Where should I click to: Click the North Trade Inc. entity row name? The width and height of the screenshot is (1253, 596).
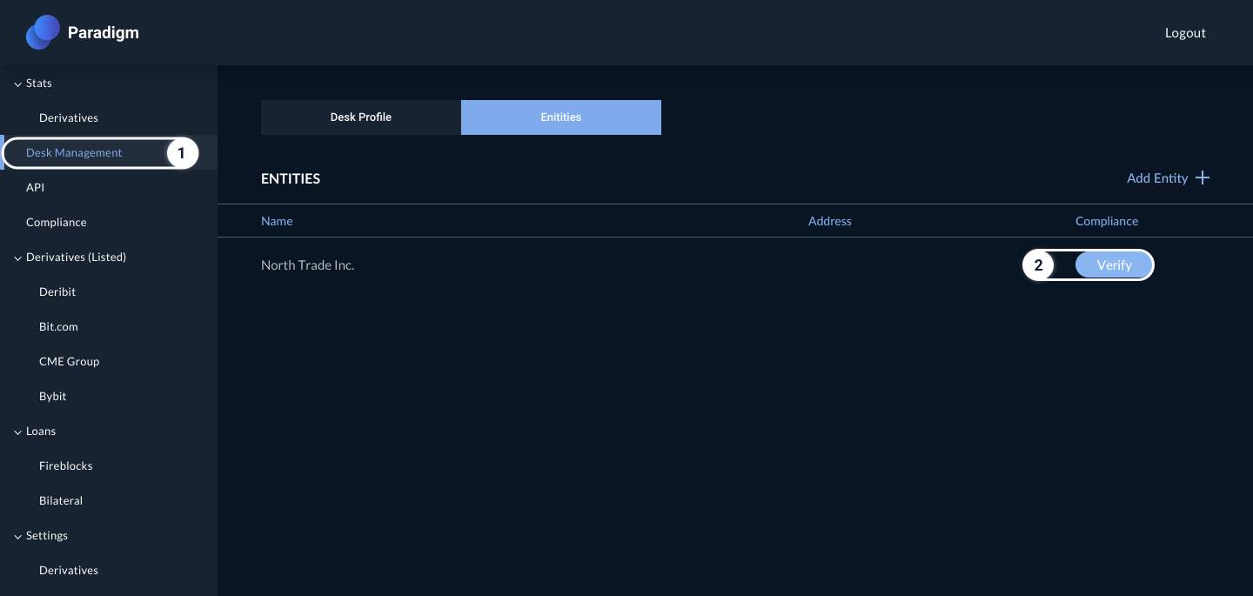(307, 265)
